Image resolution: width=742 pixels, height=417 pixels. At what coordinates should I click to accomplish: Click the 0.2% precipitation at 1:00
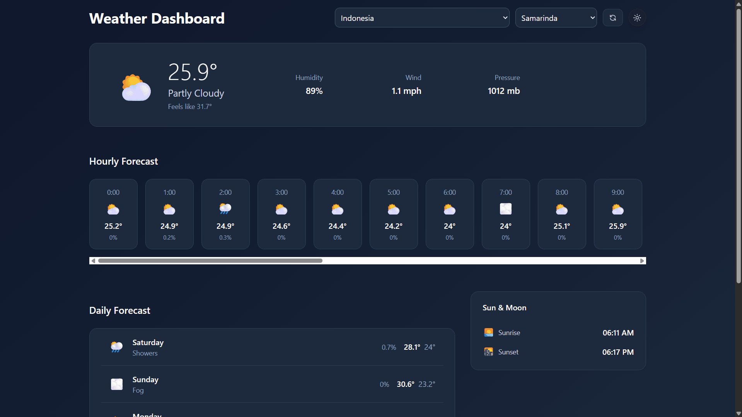click(169, 238)
